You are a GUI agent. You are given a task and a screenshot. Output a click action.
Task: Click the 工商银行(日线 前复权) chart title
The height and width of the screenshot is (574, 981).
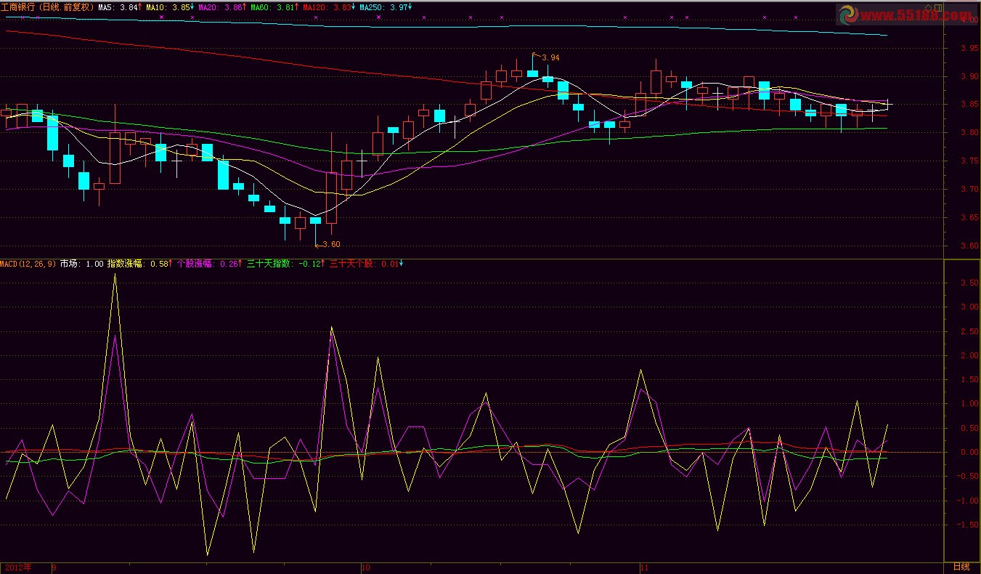[47, 7]
